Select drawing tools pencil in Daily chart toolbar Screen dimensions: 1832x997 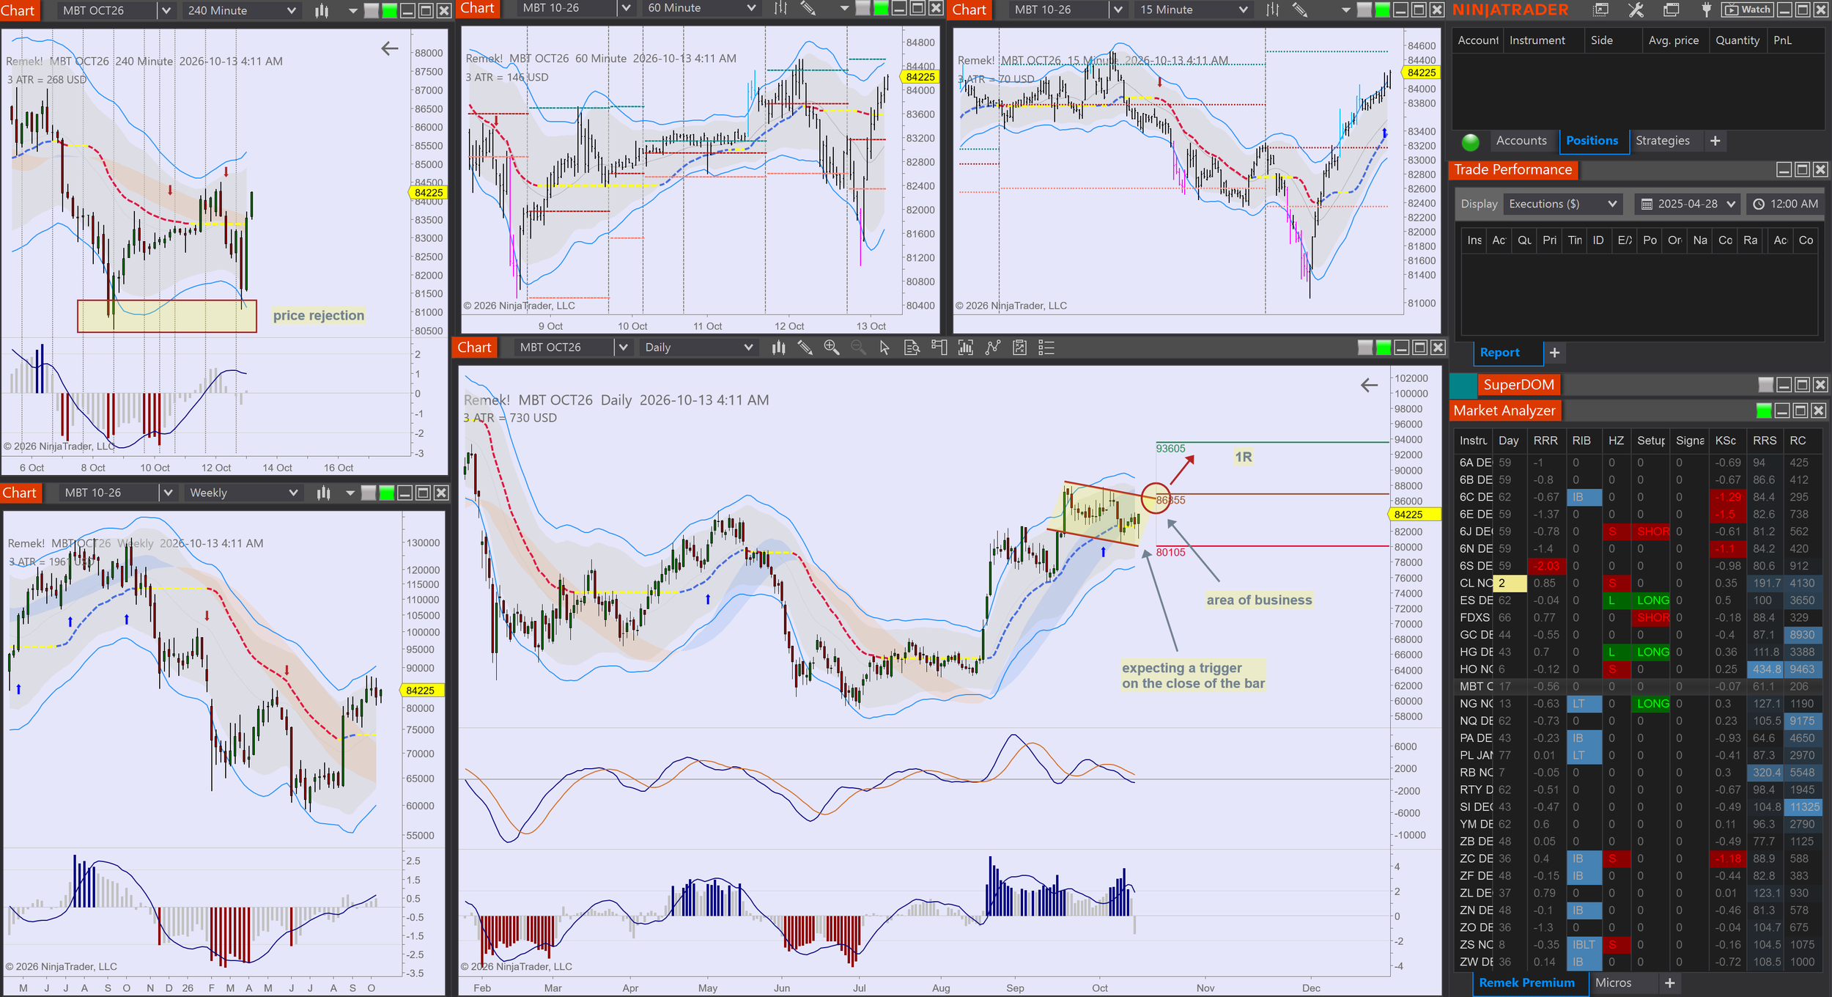805,347
